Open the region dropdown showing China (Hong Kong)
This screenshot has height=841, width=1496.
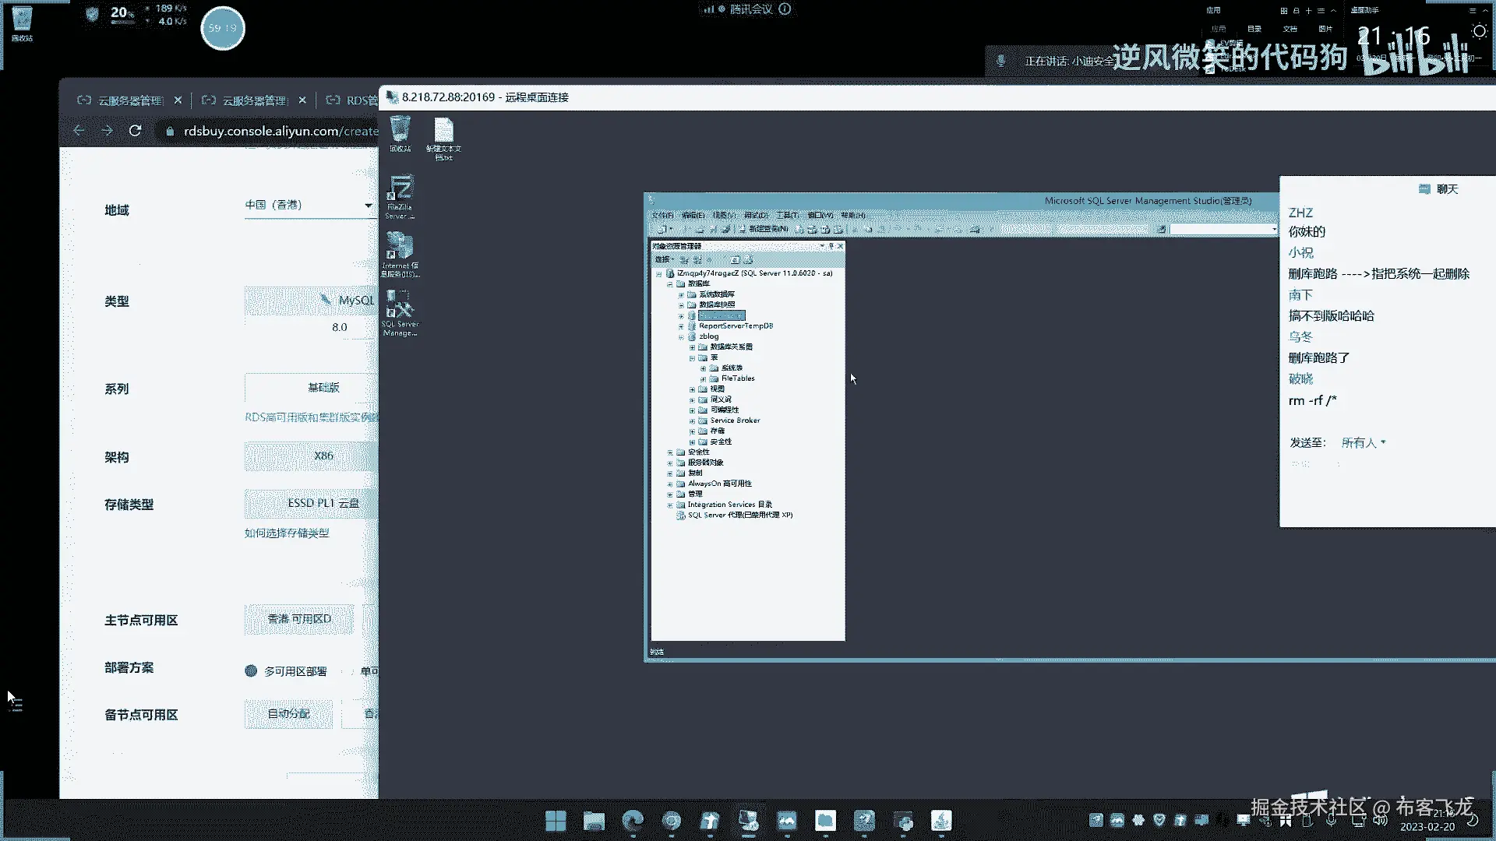pyautogui.click(x=309, y=205)
